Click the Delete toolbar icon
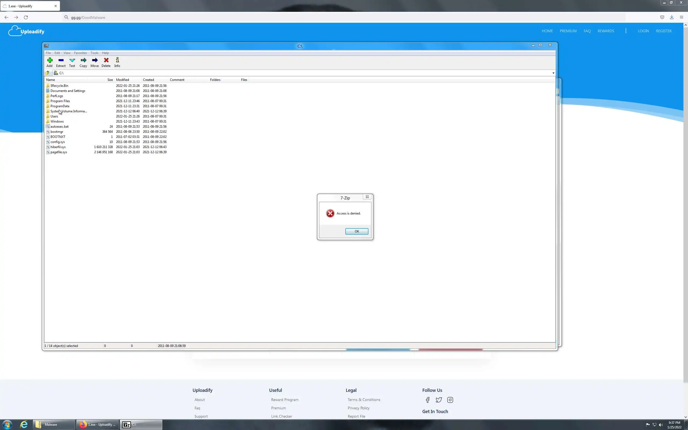This screenshot has width=688, height=430. click(106, 62)
